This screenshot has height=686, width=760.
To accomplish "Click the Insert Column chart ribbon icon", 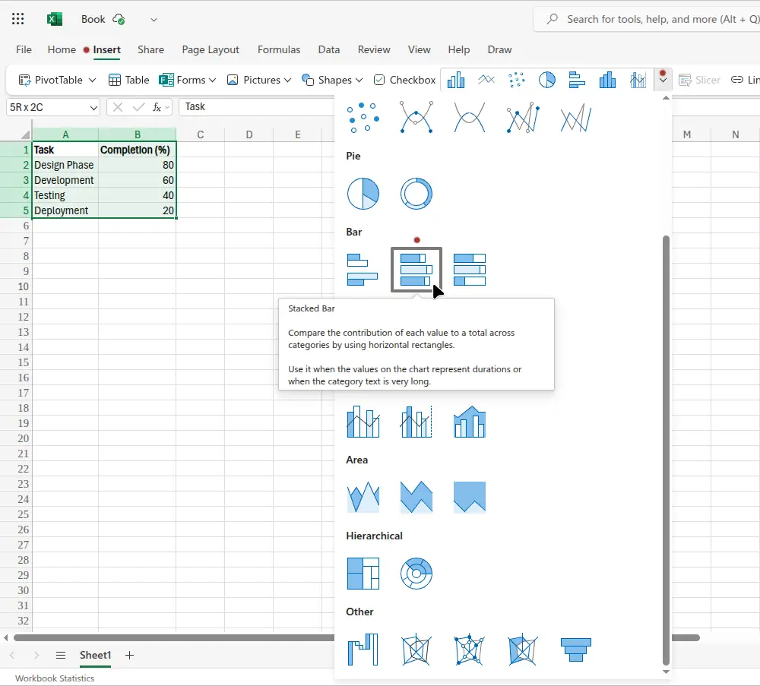I will [455, 79].
